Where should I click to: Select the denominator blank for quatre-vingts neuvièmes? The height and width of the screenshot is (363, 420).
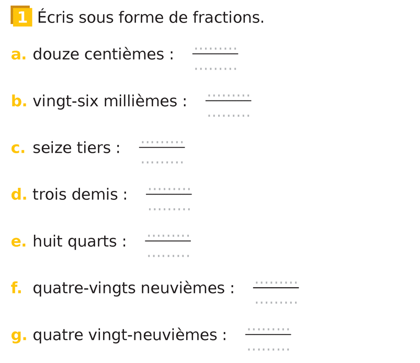(276, 302)
